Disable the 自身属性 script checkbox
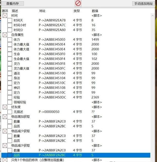 pyautogui.click(x=5, y=35)
